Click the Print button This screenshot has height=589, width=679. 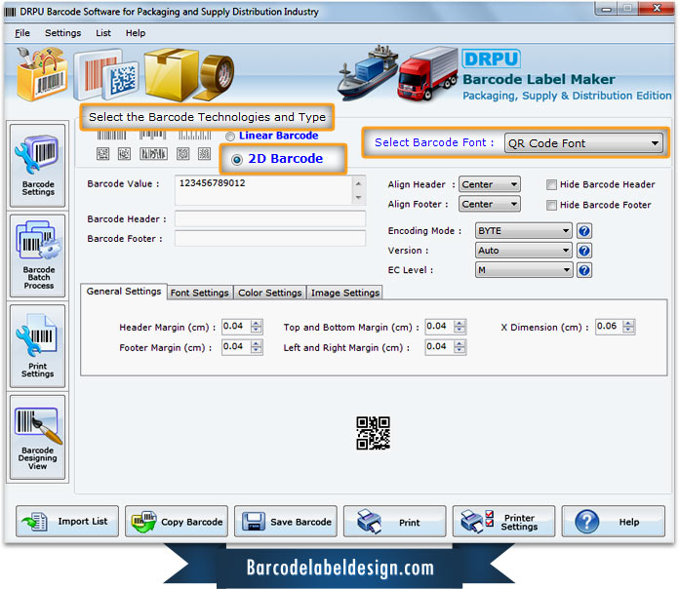(x=394, y=522)
